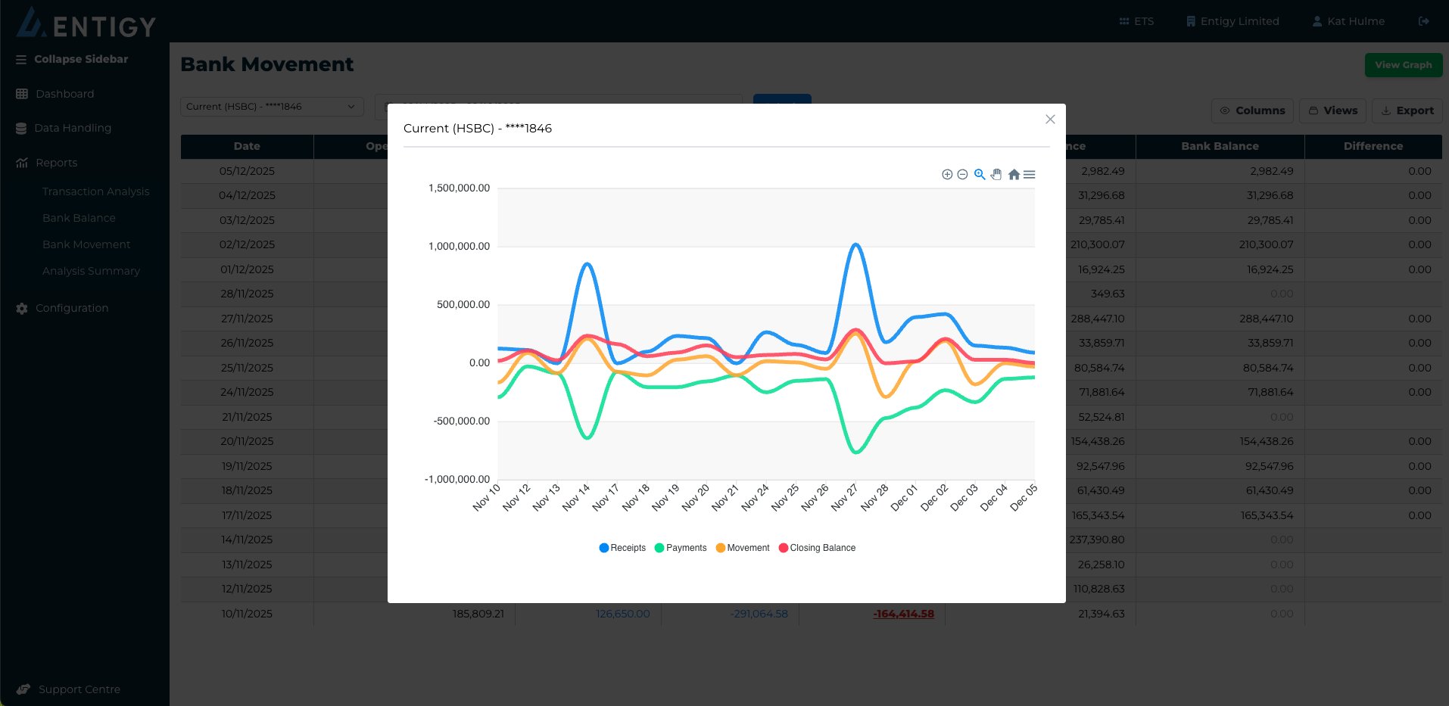Export the Bank Movement data
1449x706 pixels.
pyautogui.click(x=1407, y=110)
